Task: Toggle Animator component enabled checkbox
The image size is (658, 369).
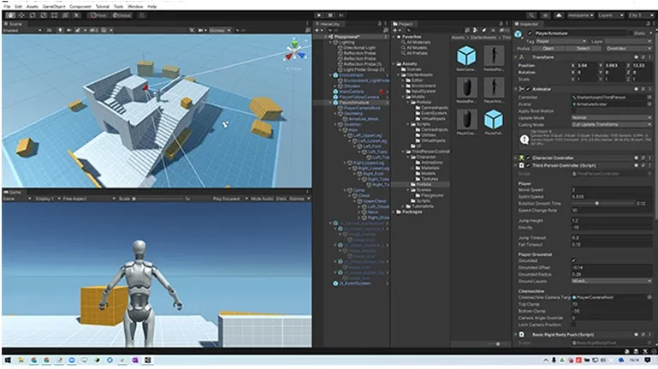Action: click(528, 89)
